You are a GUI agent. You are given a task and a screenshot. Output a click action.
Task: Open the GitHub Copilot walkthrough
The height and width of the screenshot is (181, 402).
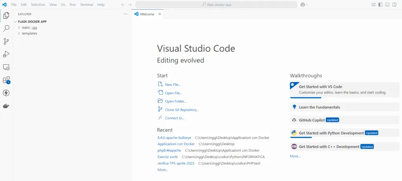click(345, 120)
